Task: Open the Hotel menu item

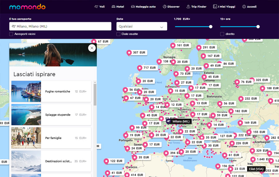Action: point(118,7)
